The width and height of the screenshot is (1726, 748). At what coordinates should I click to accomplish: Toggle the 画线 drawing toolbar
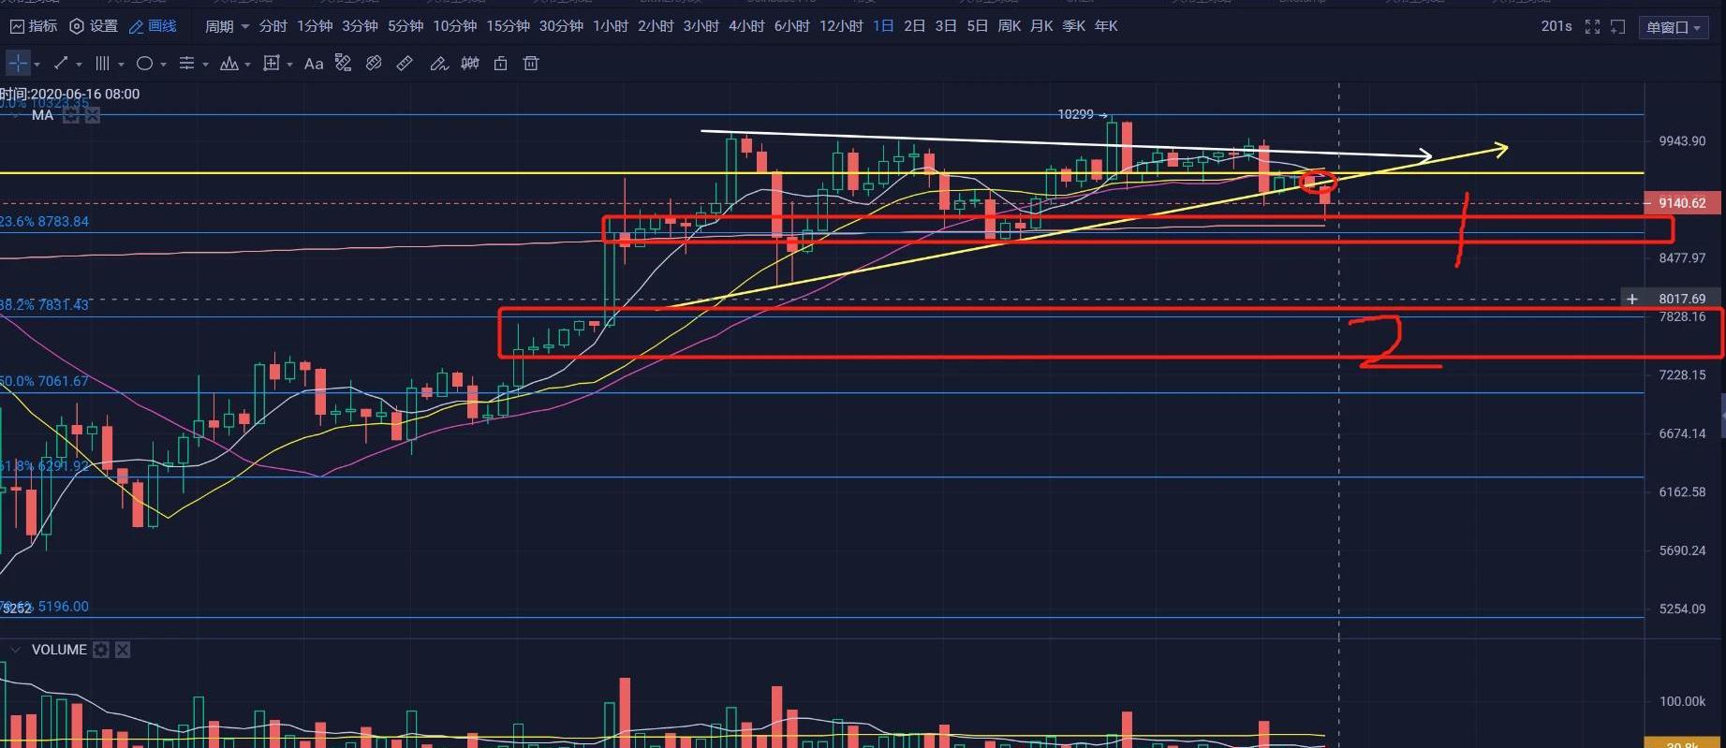pyautogui.click(x=153, y=26)
